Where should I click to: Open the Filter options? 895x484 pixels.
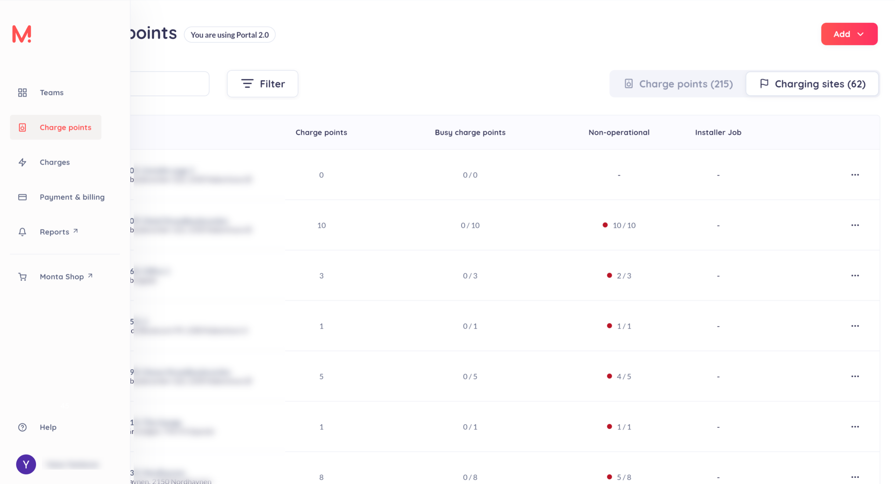click(x=263, y=84)
